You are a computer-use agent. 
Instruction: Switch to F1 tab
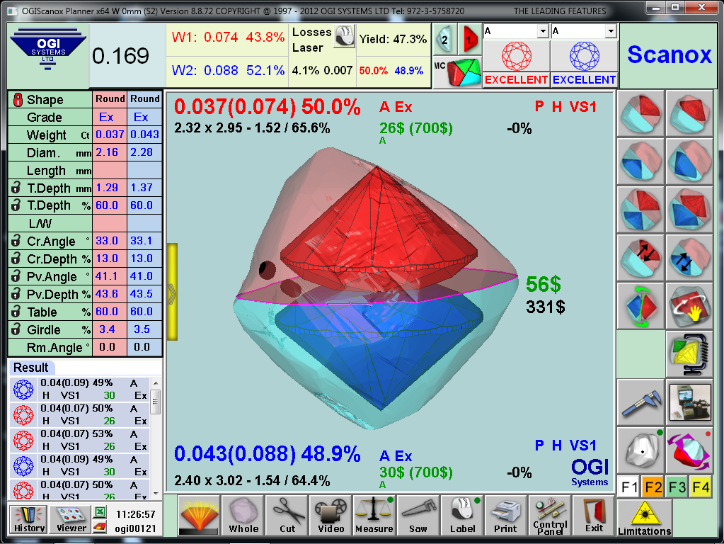629,487
